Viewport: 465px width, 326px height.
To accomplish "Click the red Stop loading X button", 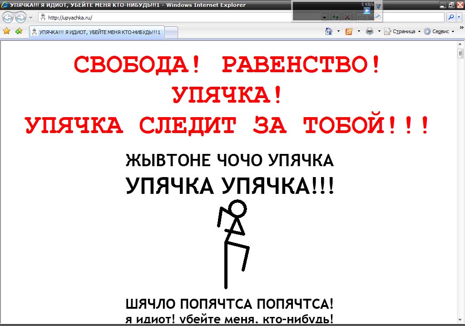I will pyautogui.click(x=347, y=18).
